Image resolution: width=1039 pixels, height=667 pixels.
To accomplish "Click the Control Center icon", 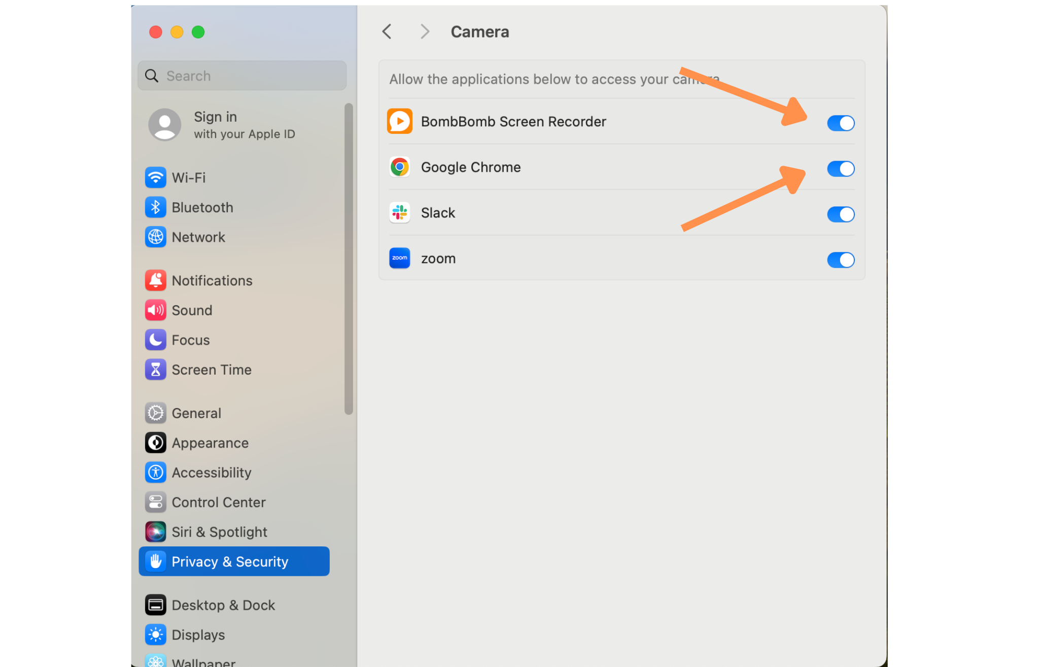I will [x=155, y=502].
